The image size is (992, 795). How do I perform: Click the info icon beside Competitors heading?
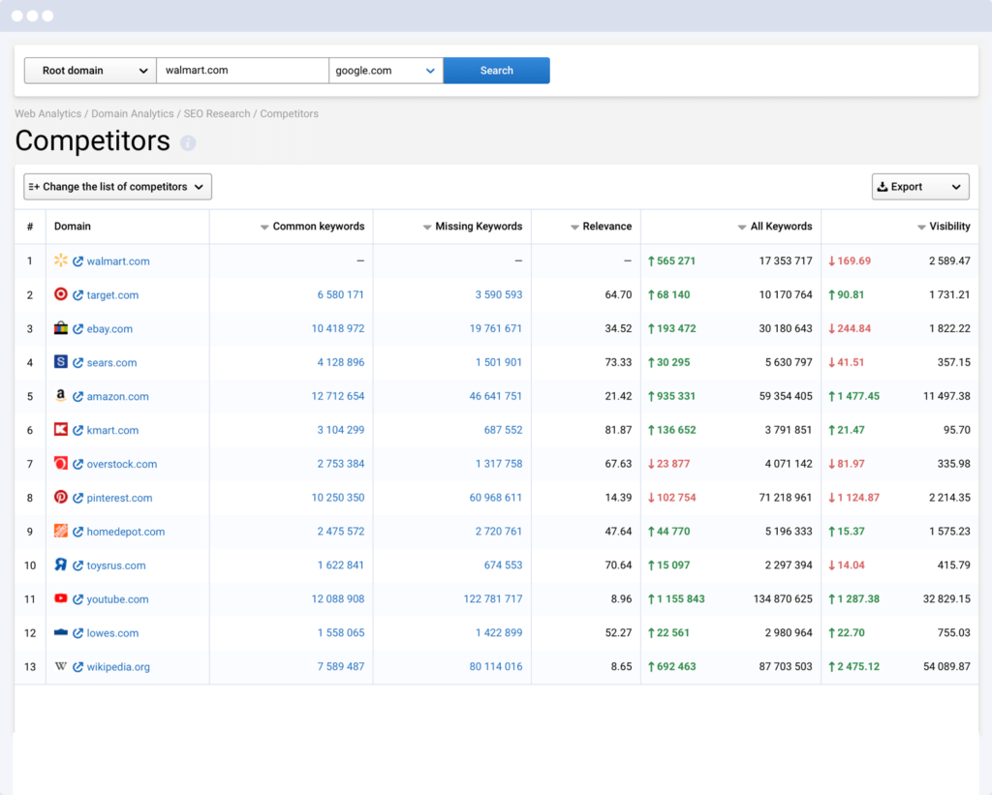[188, 143]
